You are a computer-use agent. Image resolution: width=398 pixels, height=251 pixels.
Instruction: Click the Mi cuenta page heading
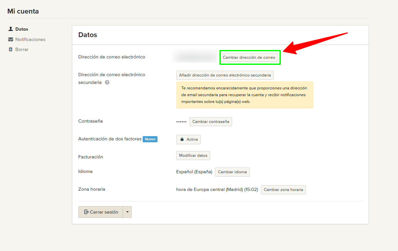coord(23,11)
